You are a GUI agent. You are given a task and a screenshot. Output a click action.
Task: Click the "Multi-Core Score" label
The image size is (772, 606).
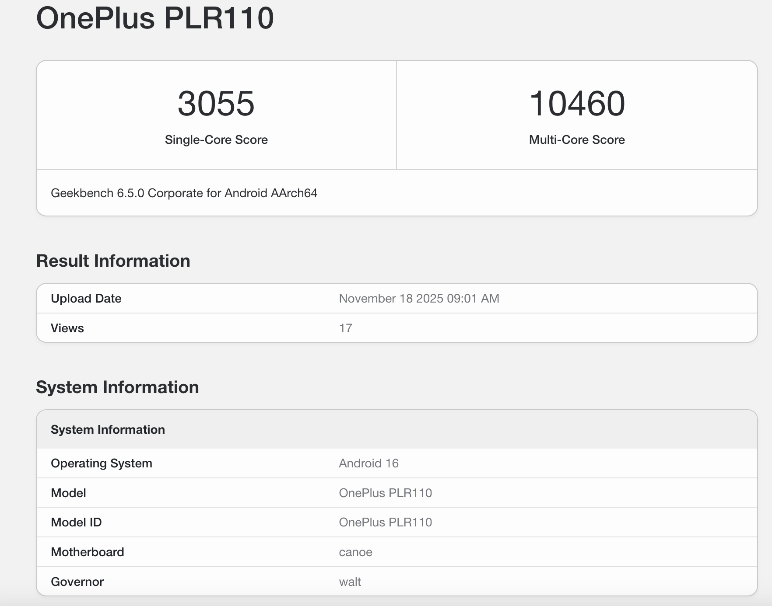point(577,140)
